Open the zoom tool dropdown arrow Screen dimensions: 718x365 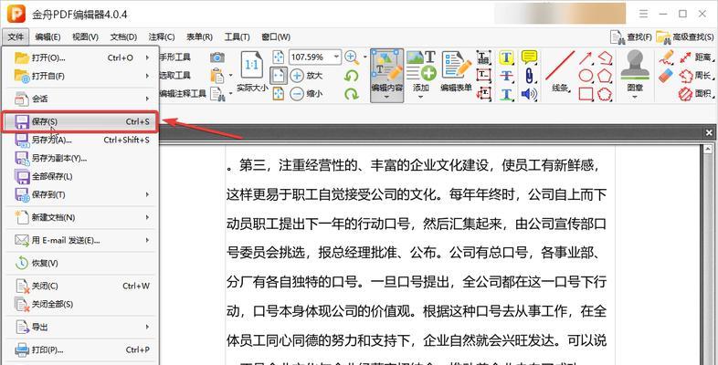click(x=365, y=57)
